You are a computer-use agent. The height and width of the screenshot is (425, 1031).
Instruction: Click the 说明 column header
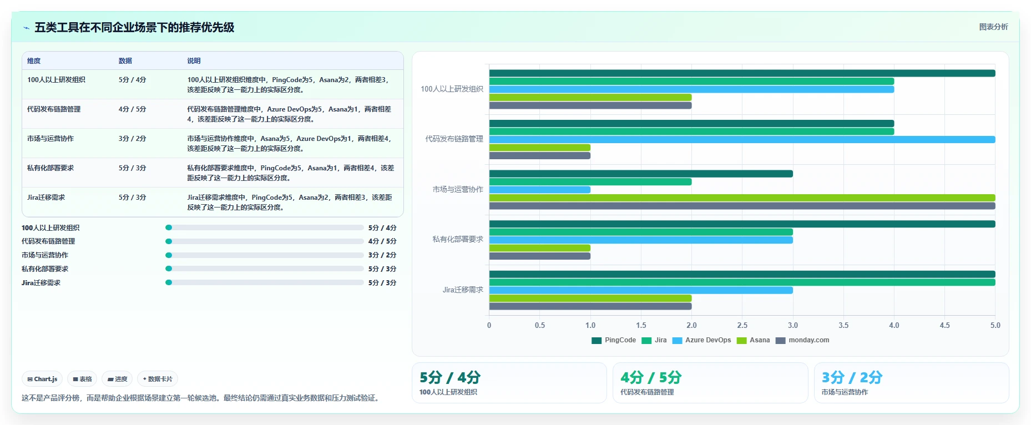(x=194, y=61)
